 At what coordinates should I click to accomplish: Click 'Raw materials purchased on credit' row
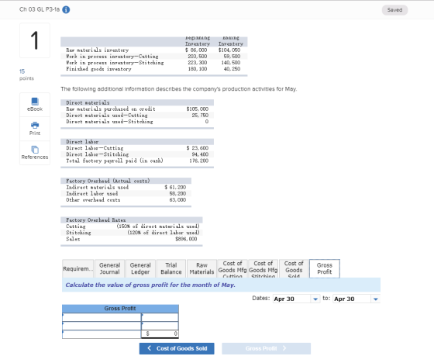coord(137,109)
